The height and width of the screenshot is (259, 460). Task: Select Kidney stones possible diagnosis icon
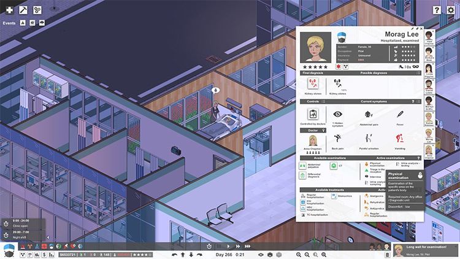coord(338,83)
